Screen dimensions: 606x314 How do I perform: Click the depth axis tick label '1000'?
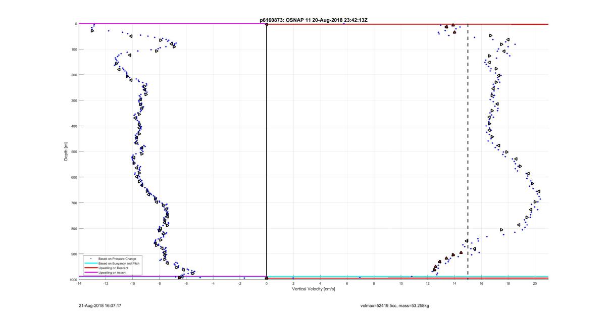73,280
